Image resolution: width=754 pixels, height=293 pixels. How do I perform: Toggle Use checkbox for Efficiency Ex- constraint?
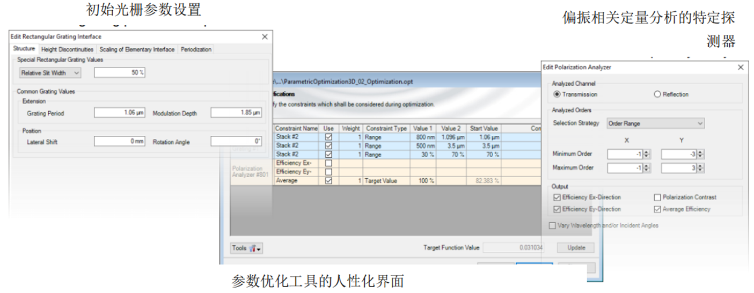click(x=328, y=163)
